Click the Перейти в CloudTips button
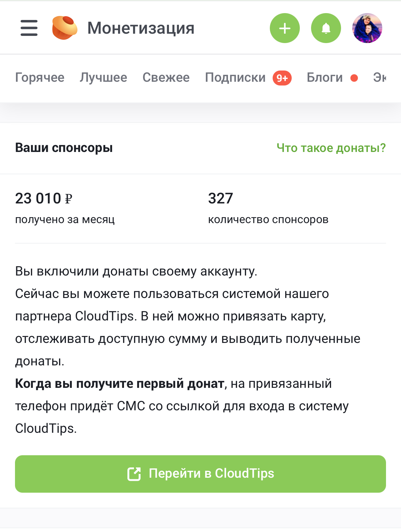Viewport: 401px width, 532px height. (200, 474)
